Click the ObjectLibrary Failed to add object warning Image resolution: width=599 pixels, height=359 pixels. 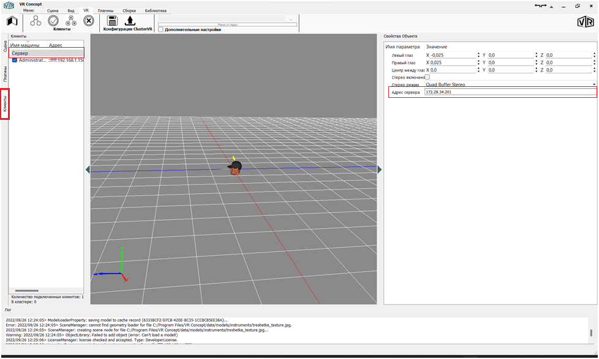tap(92, 335)
